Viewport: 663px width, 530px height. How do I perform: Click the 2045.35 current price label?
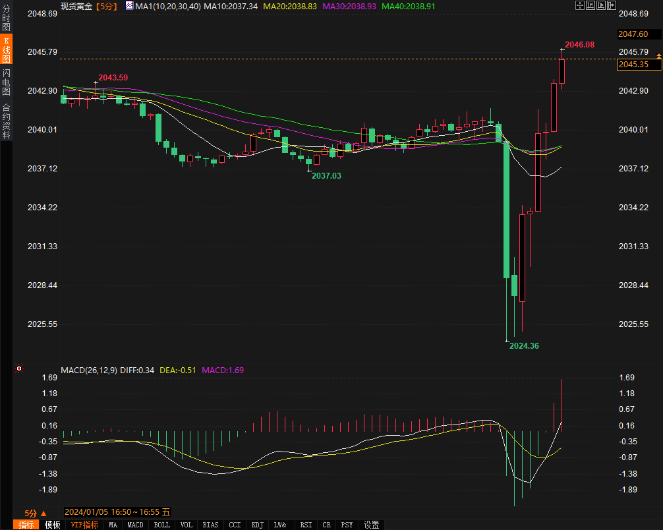click(633, 65)
